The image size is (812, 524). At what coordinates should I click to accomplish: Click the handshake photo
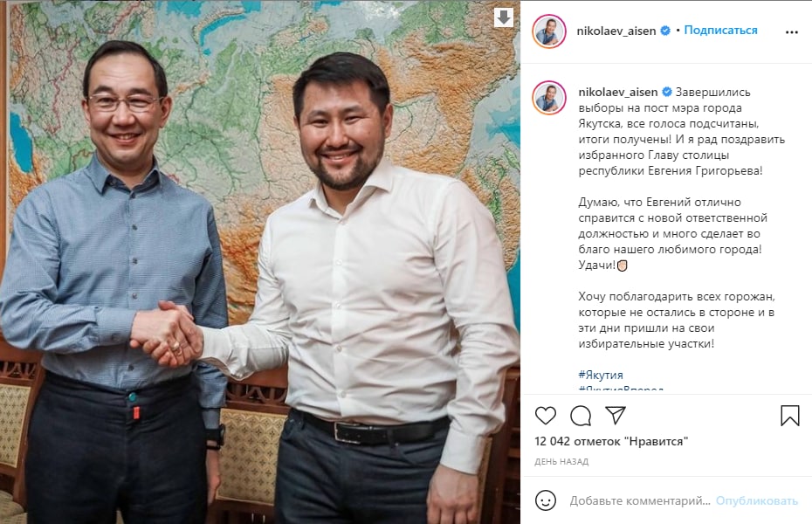[x=260, y=262]
